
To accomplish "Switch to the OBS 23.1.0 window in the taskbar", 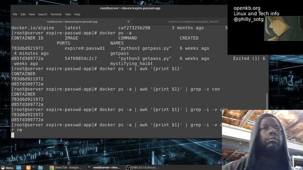I will point(142,168).
